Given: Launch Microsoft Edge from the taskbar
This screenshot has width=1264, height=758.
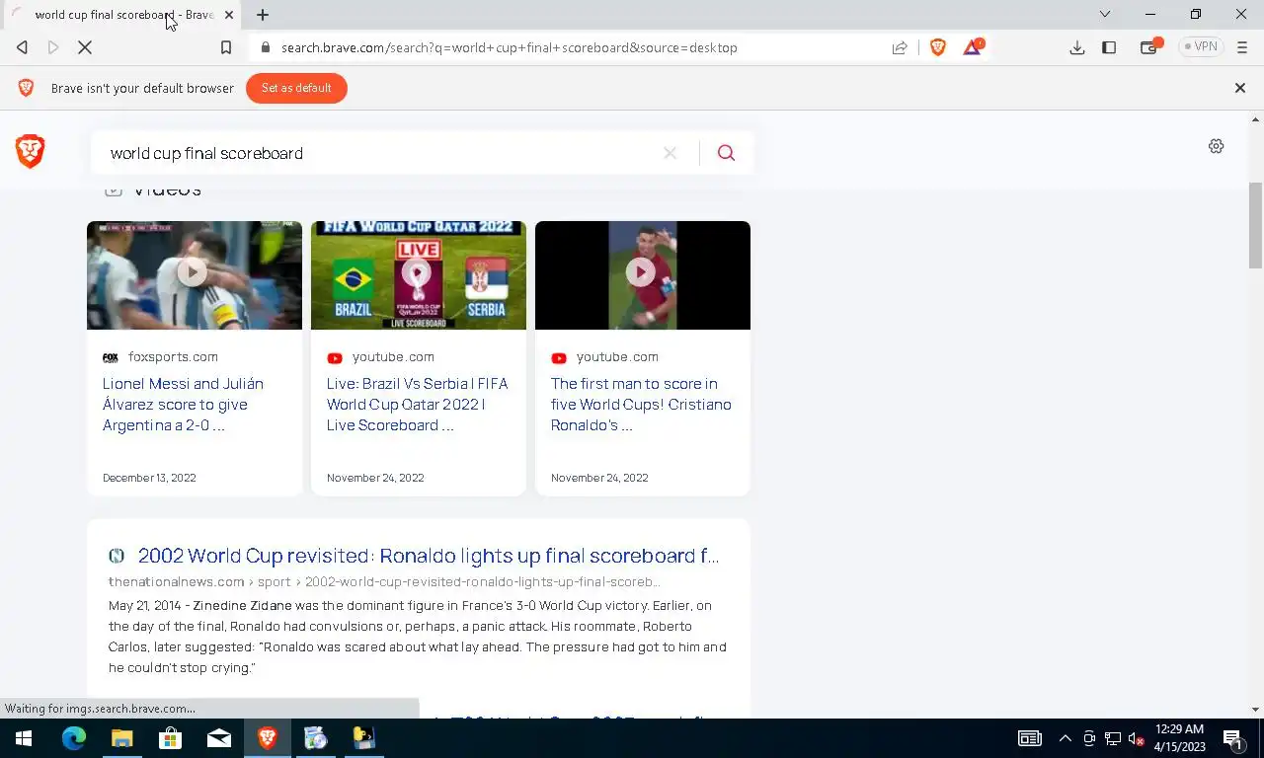Looking at the screenshot, I should (74, 738).
